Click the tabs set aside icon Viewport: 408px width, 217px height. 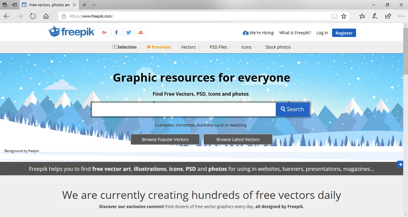(x=5, y=5)
